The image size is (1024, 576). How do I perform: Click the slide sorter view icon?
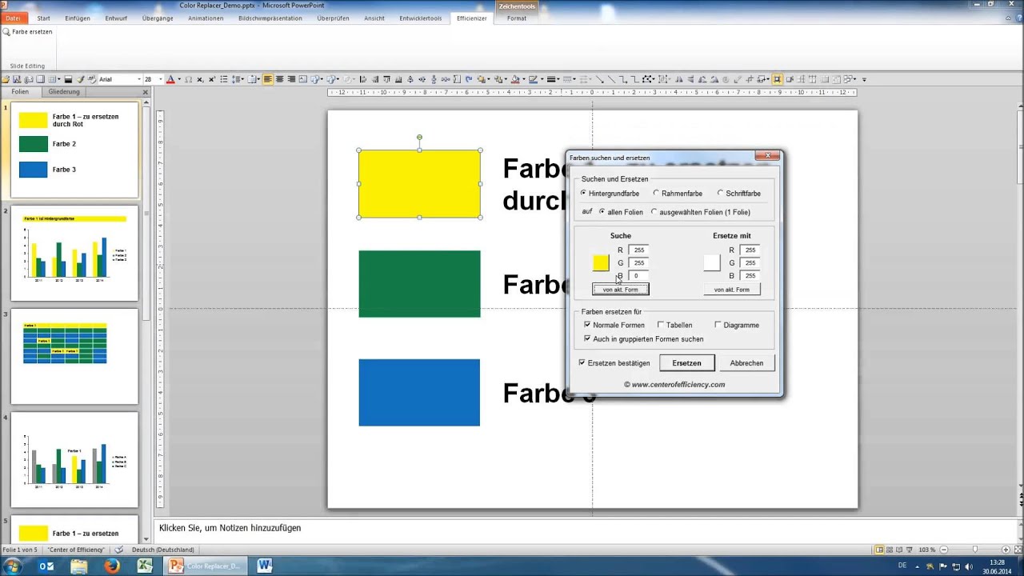tap(890, 550)
